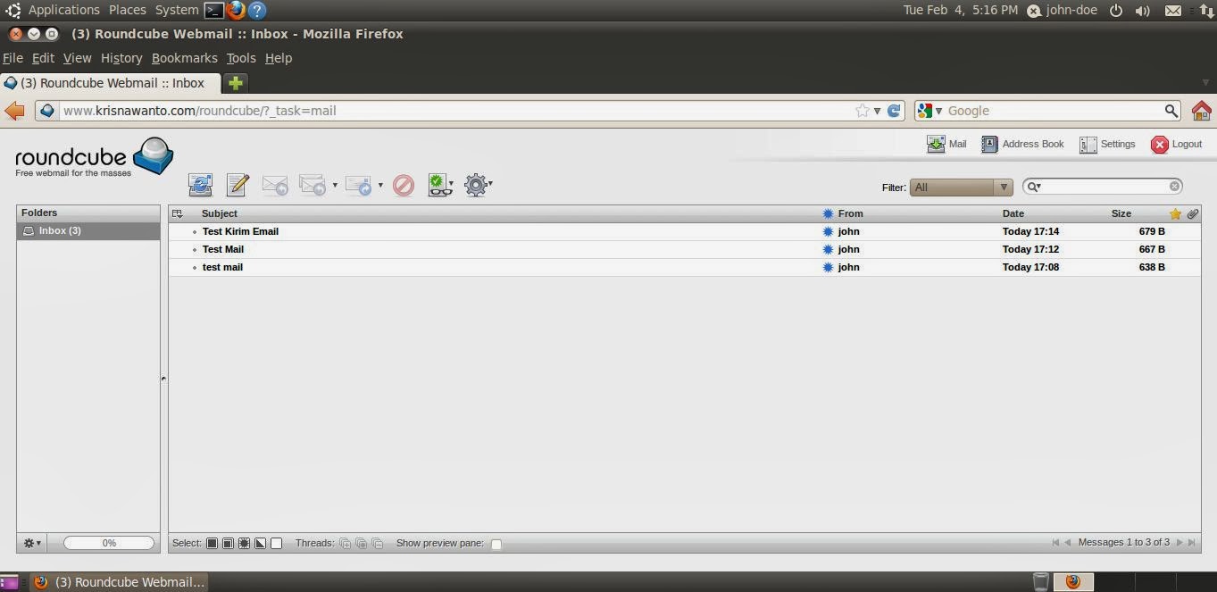Open the Firefox Bookmarks menu
The image size is (1217, 592).
(184, 58)
